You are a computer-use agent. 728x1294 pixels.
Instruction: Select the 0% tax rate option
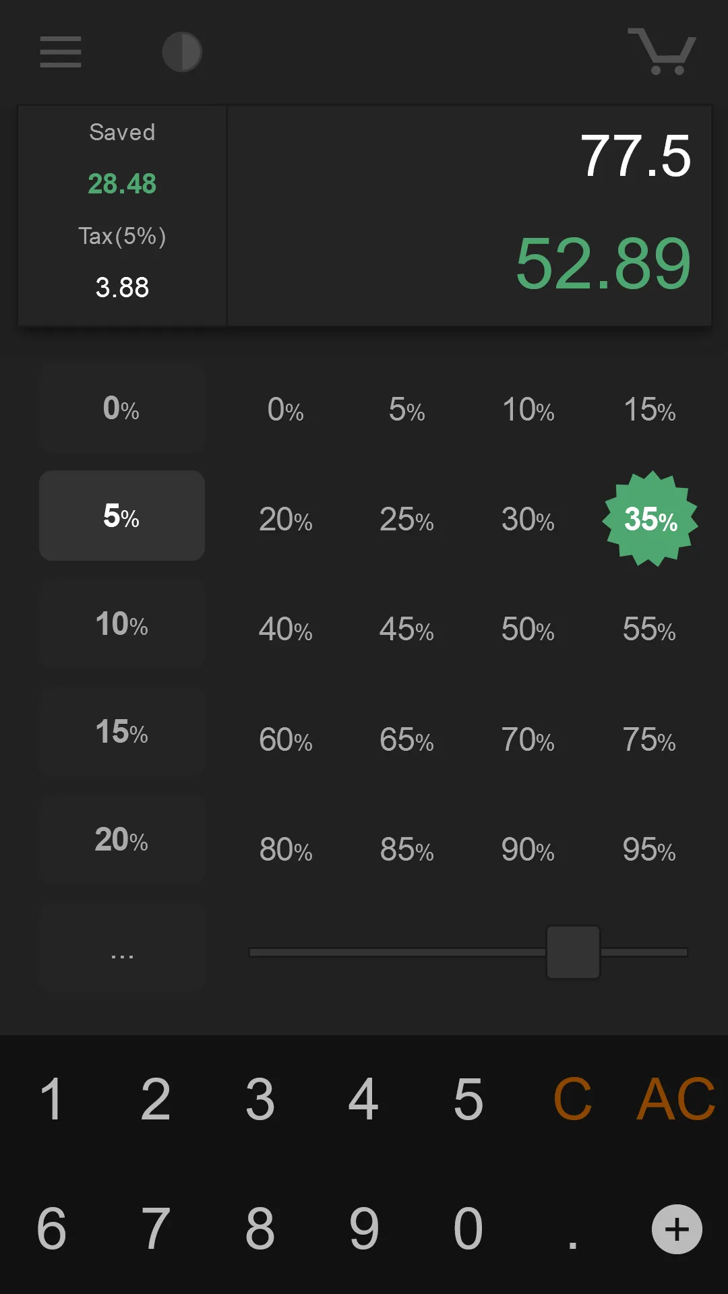point(122,408)
